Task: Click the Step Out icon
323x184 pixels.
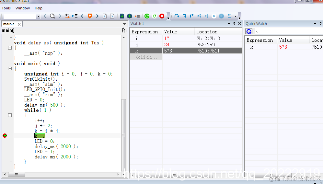Action: pyautogui.click(x=192, y=16)
